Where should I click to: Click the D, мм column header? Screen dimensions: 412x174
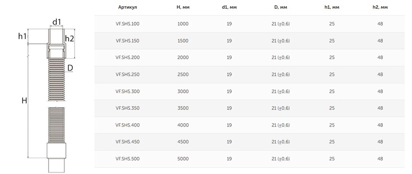click(281, 7)
